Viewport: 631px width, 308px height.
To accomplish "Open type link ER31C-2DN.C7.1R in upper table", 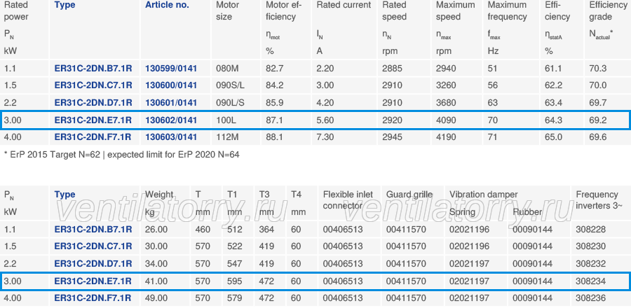I will pos(93,85).
